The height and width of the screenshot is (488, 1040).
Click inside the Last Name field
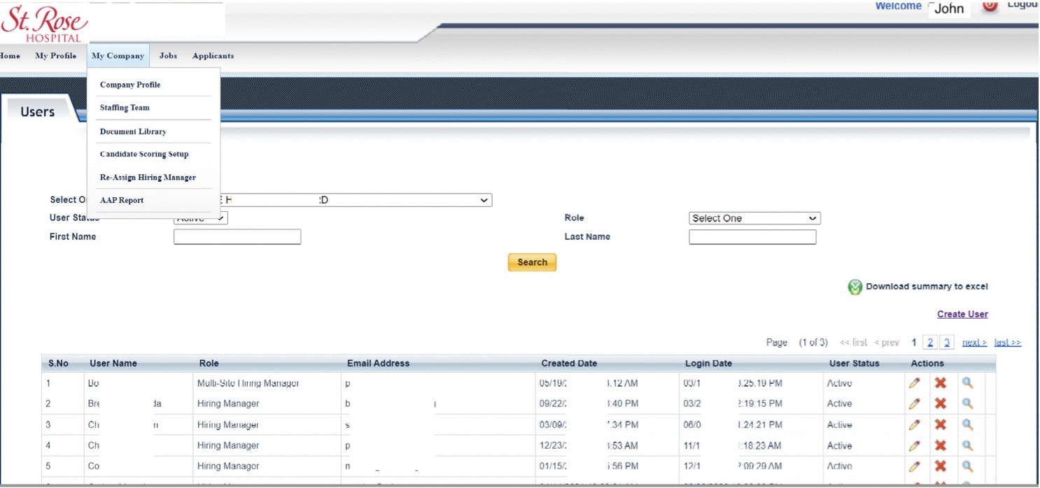(751, 236)
